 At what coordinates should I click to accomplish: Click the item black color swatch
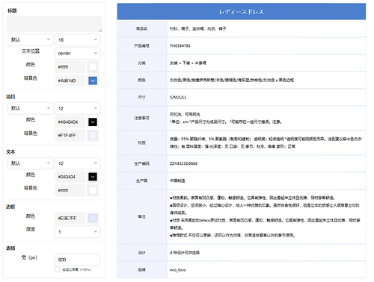[93, 122]
